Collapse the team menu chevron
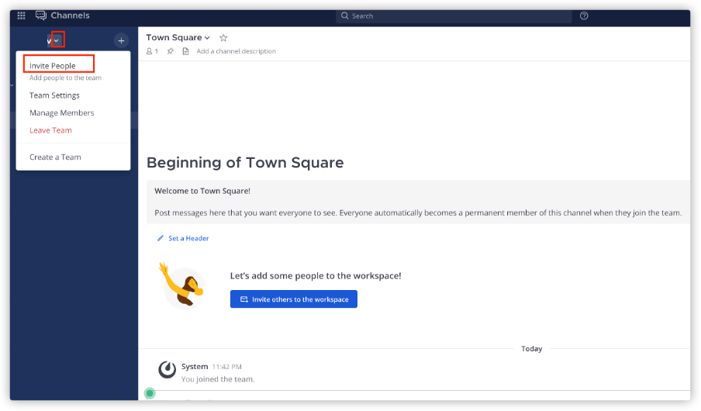701x411 pixels. (x=57, y=40)
